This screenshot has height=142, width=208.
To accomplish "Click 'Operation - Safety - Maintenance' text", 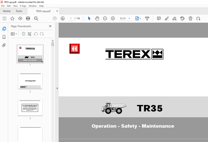I will (133, 126).
